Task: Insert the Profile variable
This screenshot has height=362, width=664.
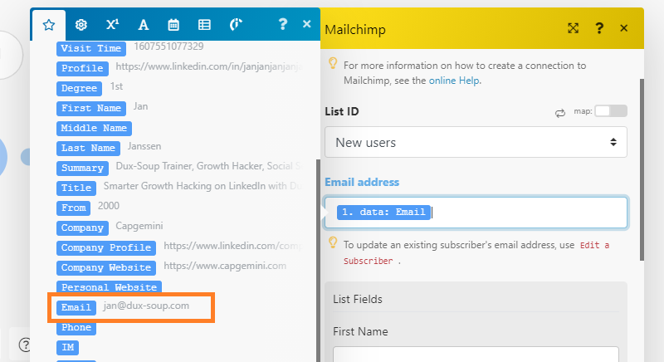Action: pos(82,68)
